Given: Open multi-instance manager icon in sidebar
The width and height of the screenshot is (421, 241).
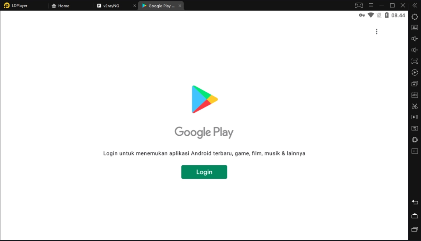Looking at the screenshot, I should (414, 84).
